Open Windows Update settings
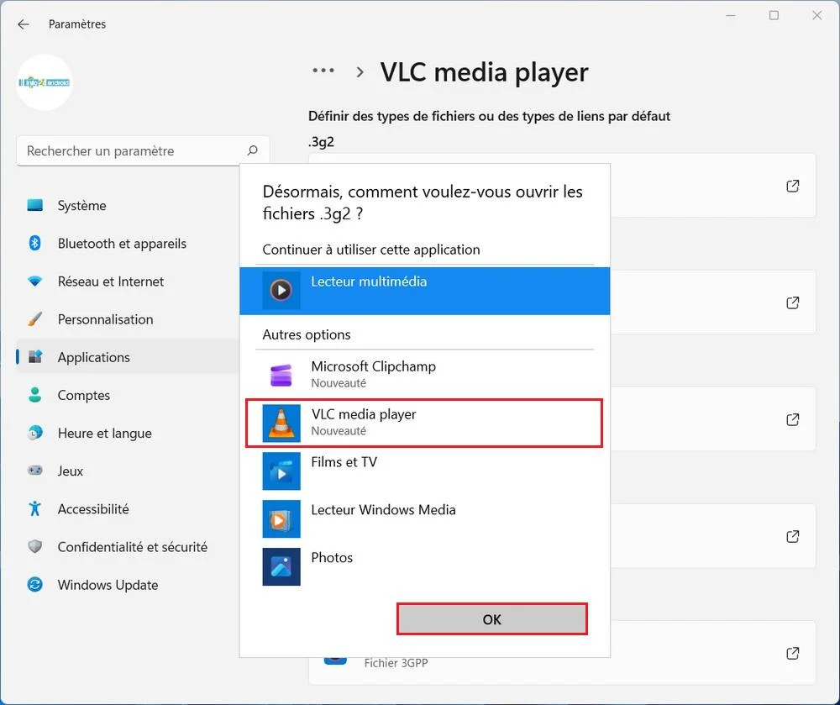 (128, 585)
